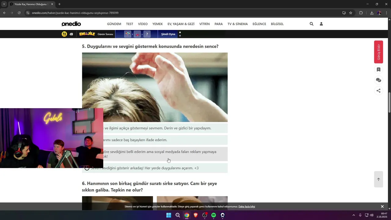Click the yellow emoji face icon in game bar
The width and height of the screenshot is (391, 220).
click(64, 34)
